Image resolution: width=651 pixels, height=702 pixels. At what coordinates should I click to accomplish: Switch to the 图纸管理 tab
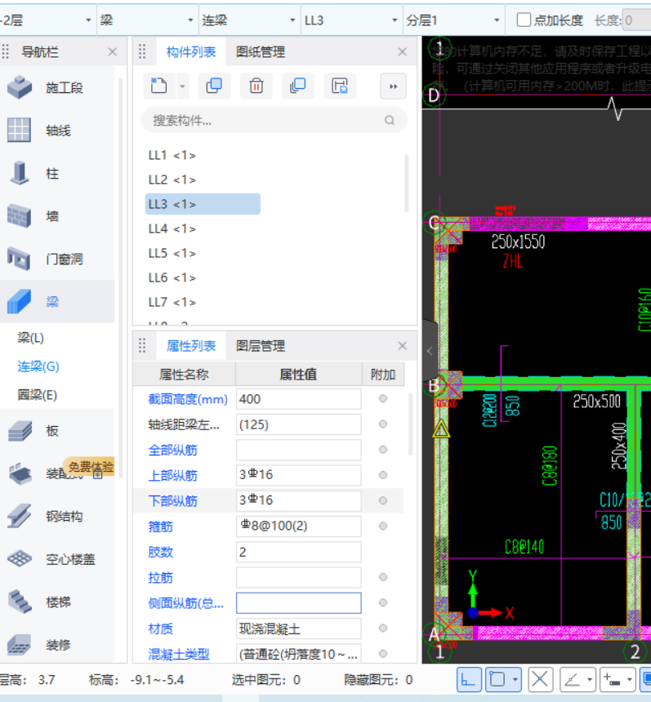[261, 52]
